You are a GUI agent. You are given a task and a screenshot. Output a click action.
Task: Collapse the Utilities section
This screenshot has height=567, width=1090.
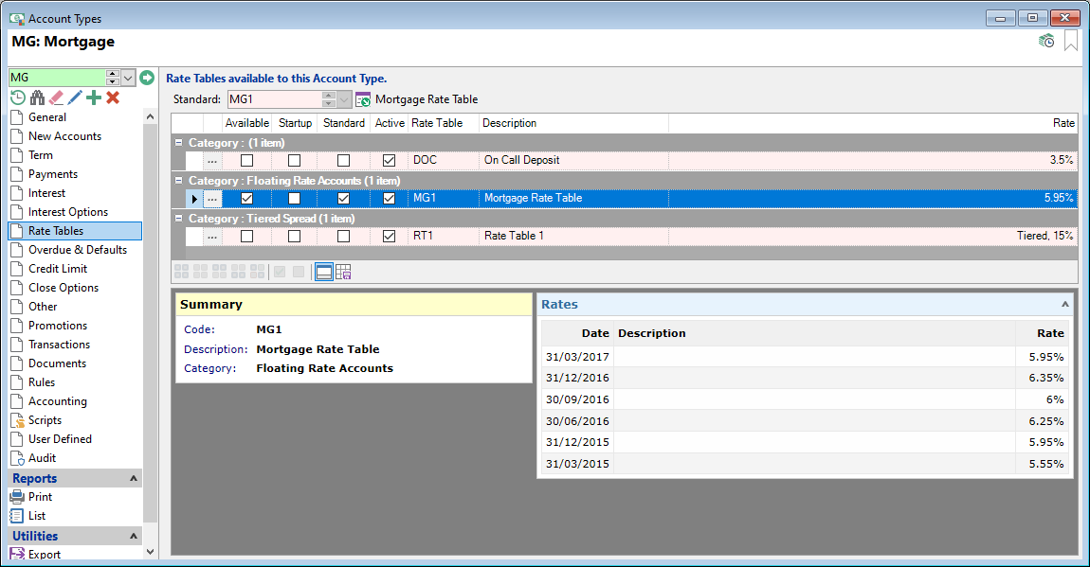tap(134, 536)
